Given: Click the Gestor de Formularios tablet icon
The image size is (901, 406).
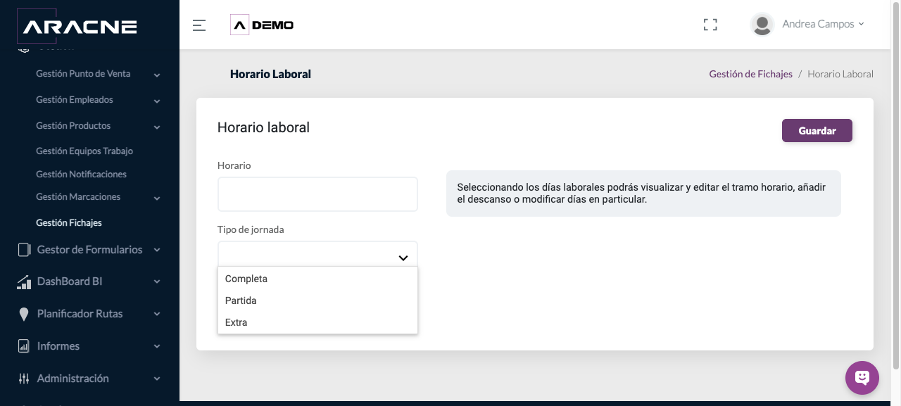Looking at the screenshot, I should pyautogui.click(x=24, y=250).
